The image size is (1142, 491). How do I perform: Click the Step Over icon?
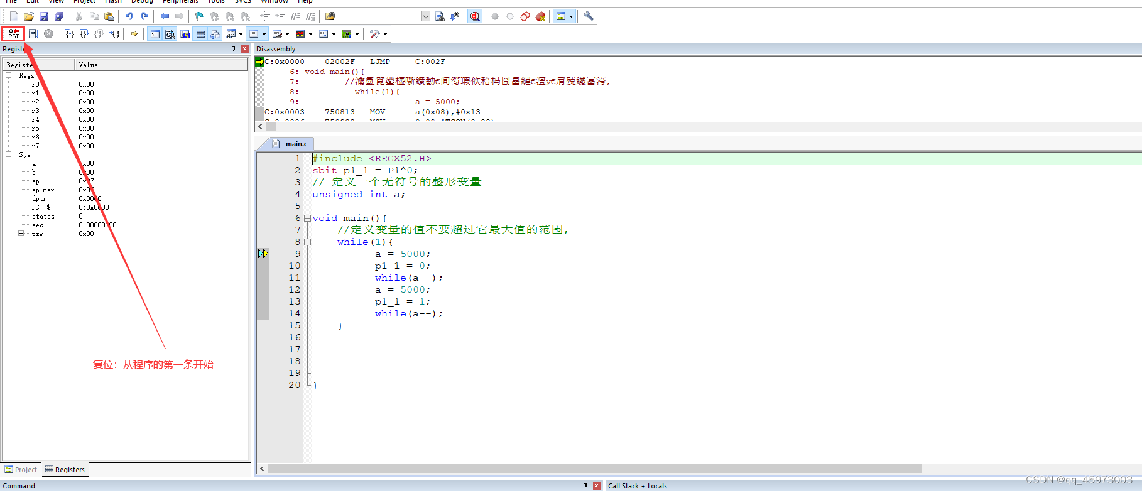click(x=84, y=34)
